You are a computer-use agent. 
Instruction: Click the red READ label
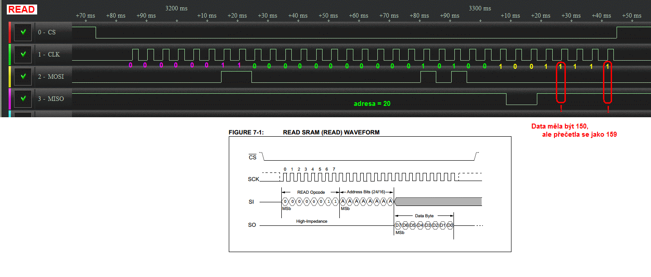[22, 10]
